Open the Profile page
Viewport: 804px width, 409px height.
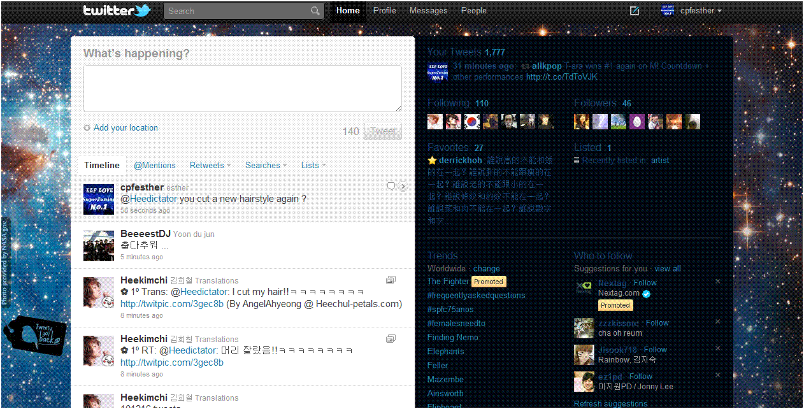click(x=384, y=11)
